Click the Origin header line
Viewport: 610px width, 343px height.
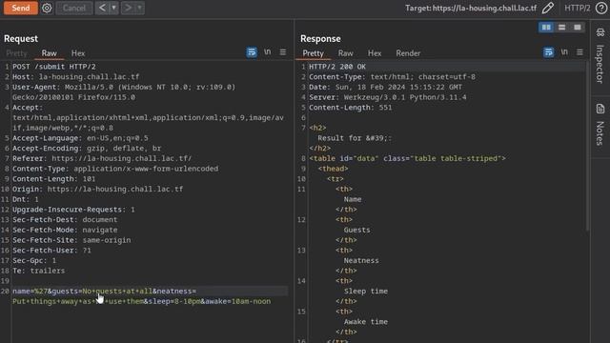(97, 189)
